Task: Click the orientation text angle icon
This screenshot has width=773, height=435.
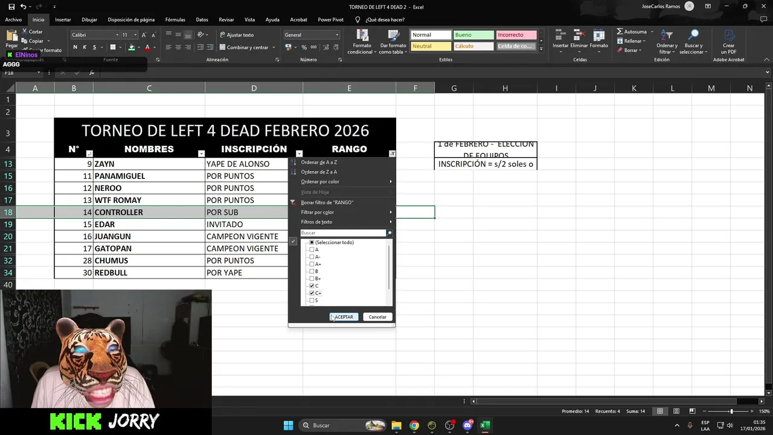Action: click(200, 35)
